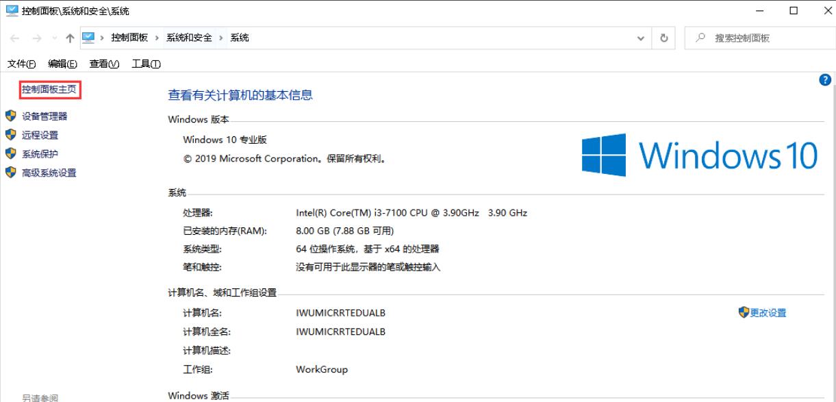The width and height of the screenshot is (836, 402).
Task: Click the 处理器 label
Action: pos(198,213)
